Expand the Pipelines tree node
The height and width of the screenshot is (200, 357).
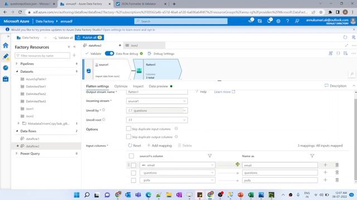tap(17, 64)
